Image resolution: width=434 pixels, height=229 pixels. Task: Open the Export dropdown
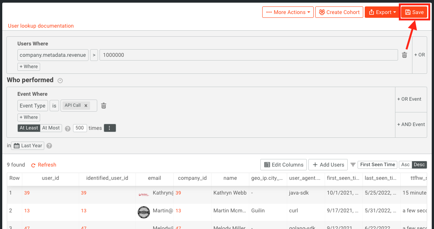[382, 12]
